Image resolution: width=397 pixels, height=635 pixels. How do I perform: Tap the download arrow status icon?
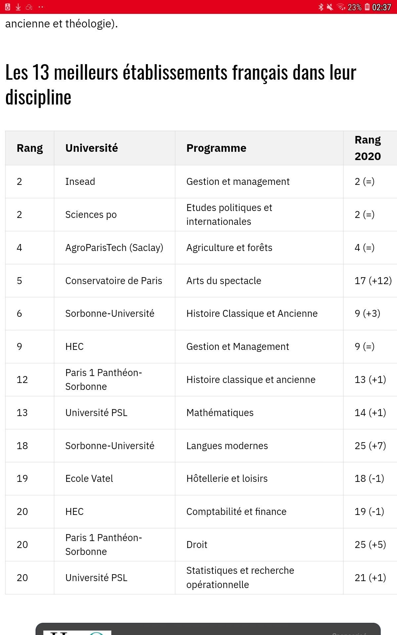tap(18, 7)
